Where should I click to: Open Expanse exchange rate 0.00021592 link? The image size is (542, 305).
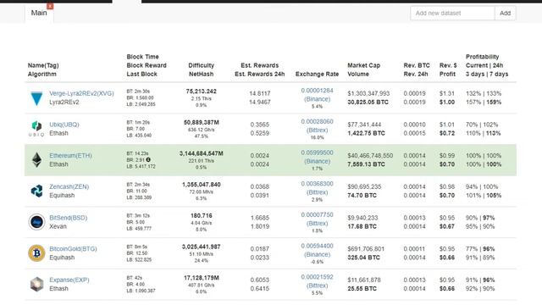click(x=317, y=277)
